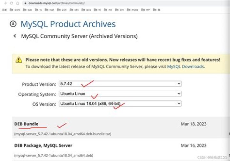Open the 'WP' bookmark folder
Screen dimensions: 230x161
[x=146, y=10]
